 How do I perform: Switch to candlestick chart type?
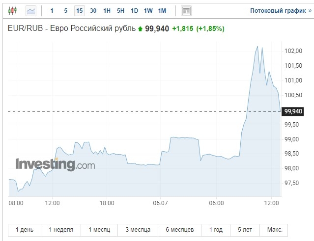(x=13, y=10)
